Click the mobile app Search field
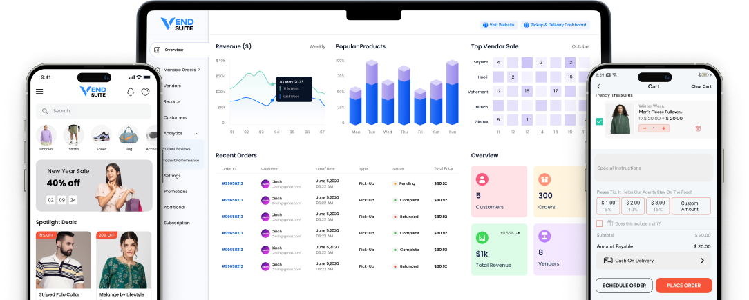The width and height of the screenshot is (749, 300). 94,110
